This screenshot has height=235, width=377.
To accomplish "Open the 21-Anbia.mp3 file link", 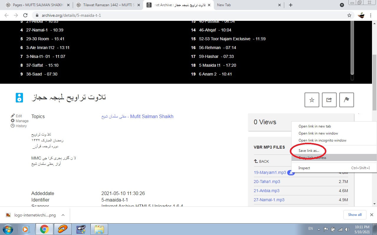I will 267,191.
